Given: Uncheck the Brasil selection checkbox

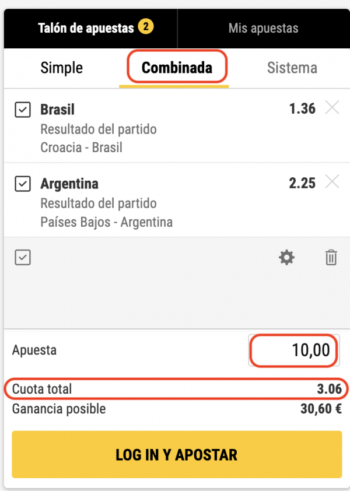Looking at the screenshot, I should click(22, 110).
